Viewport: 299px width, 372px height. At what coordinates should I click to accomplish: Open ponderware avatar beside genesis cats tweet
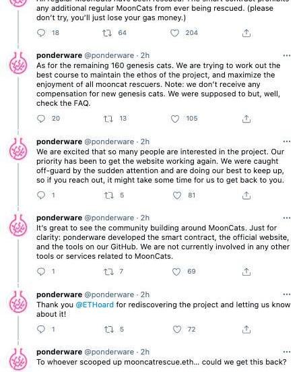[x=18, y=63]
